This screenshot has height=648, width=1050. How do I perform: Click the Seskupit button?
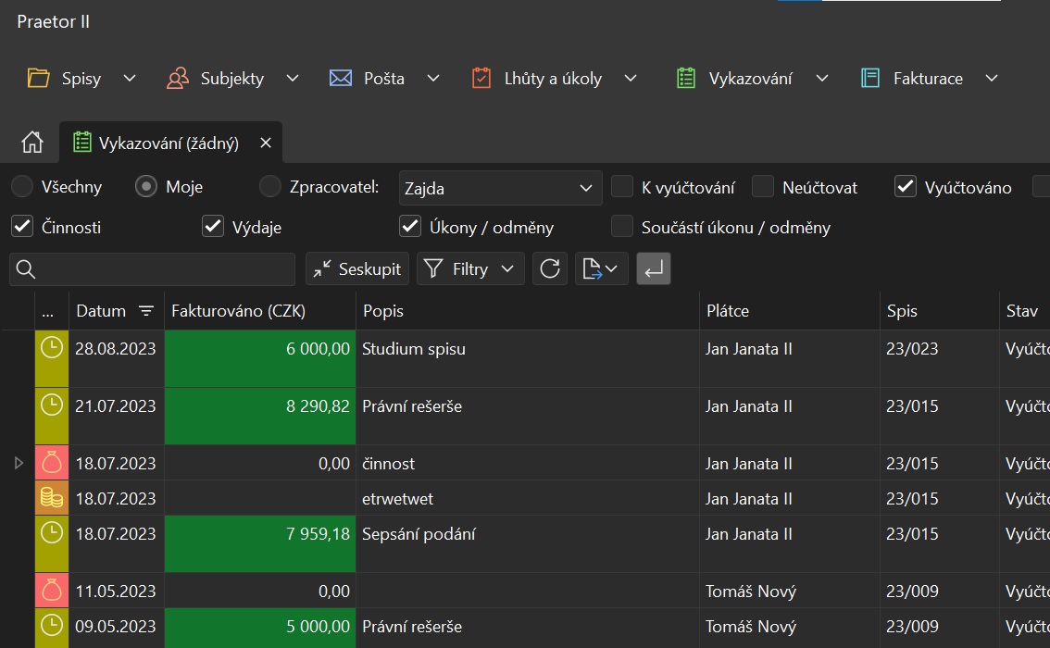tap(358, 269)
